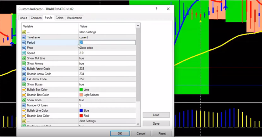
Task: Click the Reset button
Action: 162,134
